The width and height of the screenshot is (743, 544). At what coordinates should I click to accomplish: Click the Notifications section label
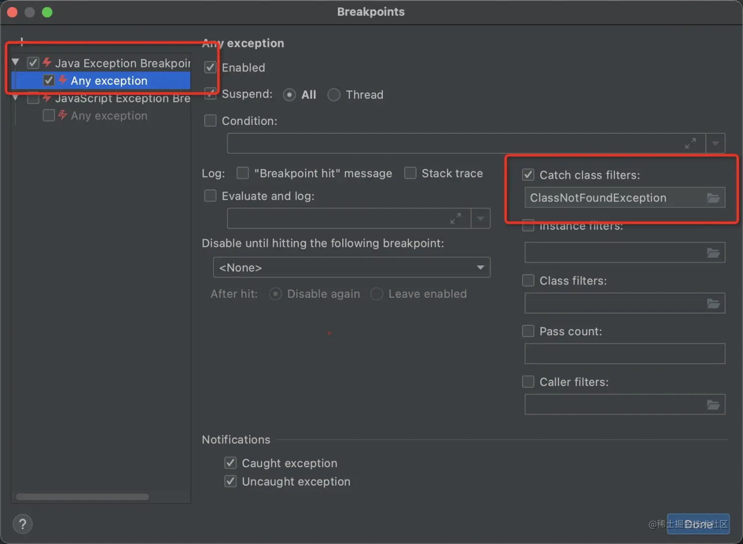click(x=236, y=439)
